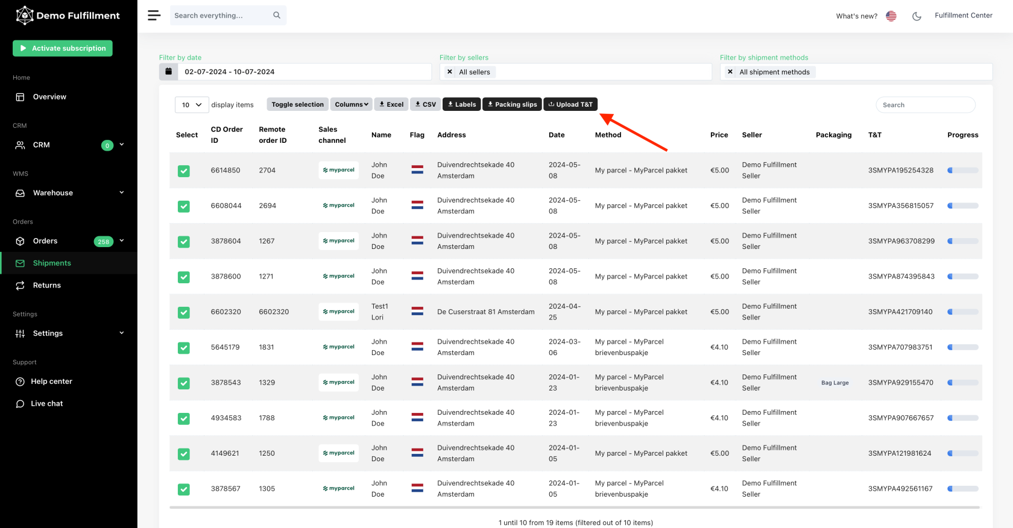The height and width of the screenshot is (528, 1013).
Task: Remove the All shipment methods filter tag
Action: pyautogui.click(x=730, y=72)
